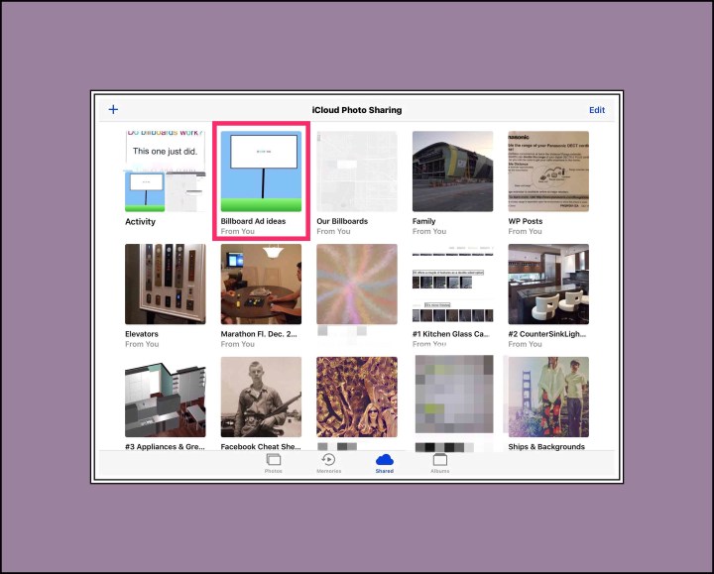Open the Ships & Backgrounds album
Image resolution: width=714 pixels, height=574 pixels.
click(547, 397)
